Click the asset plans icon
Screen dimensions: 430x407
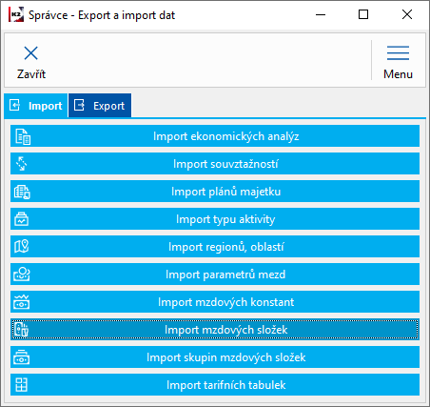pyautogui.click(x=22, y=192)
